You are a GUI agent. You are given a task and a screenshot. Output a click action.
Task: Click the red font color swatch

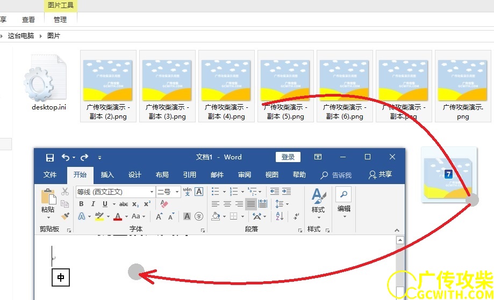[x=118, y=216]
